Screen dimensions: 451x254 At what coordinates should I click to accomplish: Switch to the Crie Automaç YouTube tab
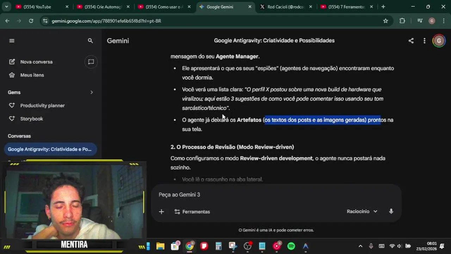[103, 7]
